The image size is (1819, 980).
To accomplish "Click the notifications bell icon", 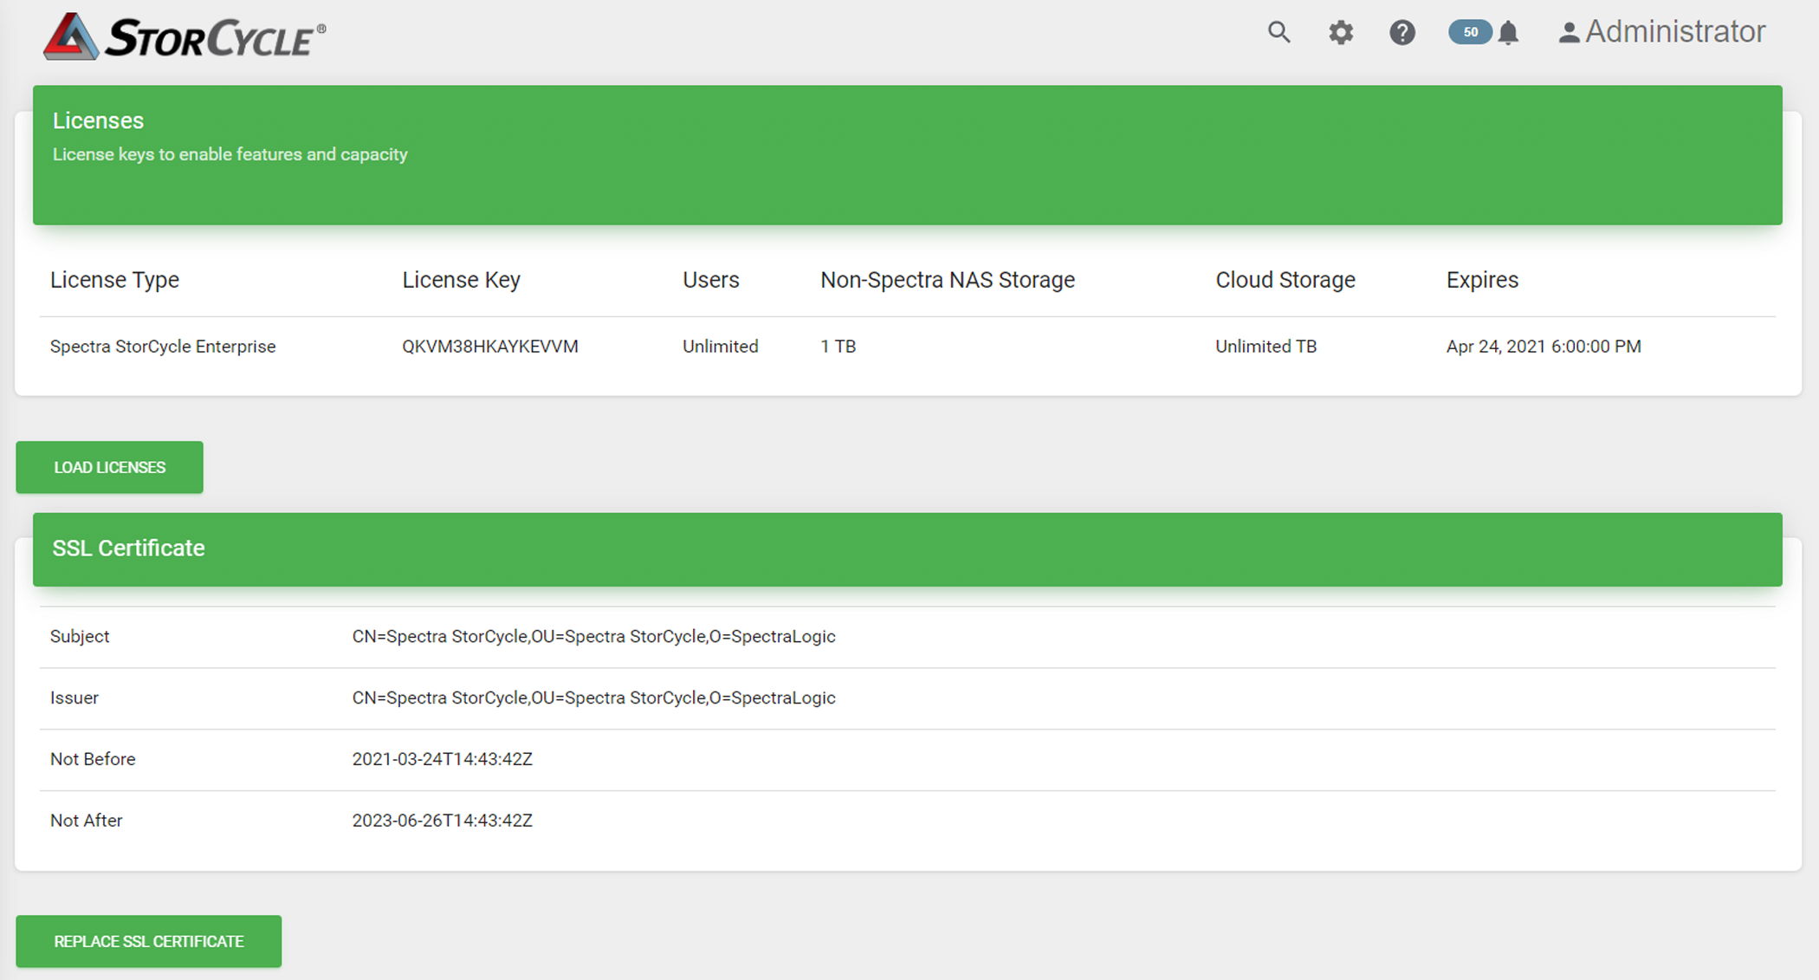I will (x=1509, y=33).
